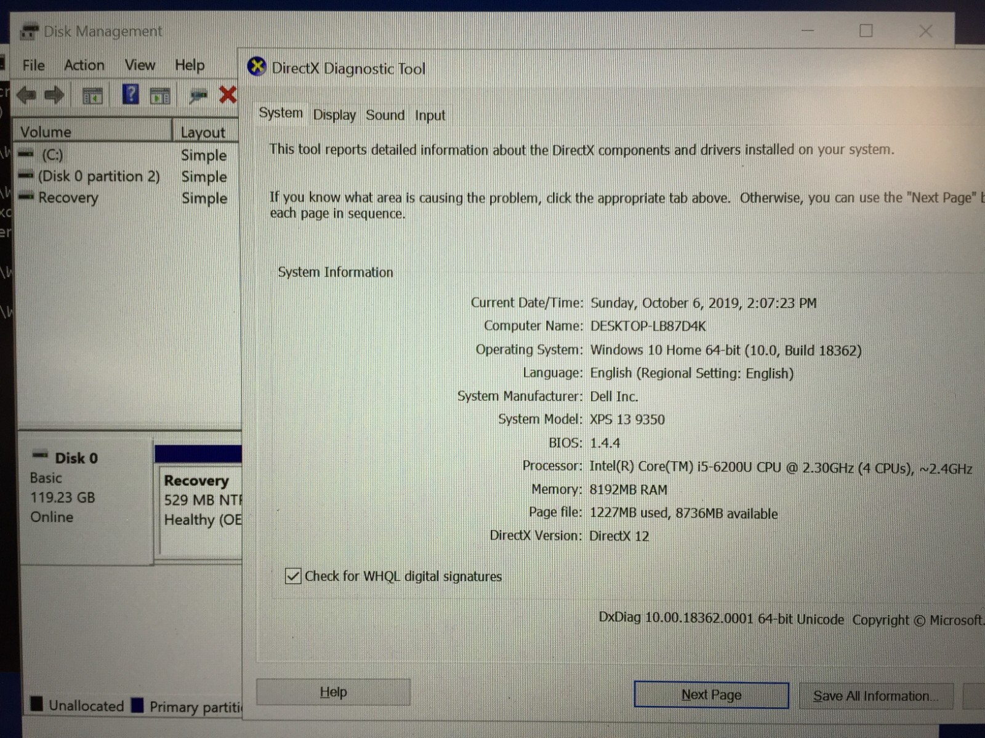Click Simple layout cell in (C:) row

204,155
